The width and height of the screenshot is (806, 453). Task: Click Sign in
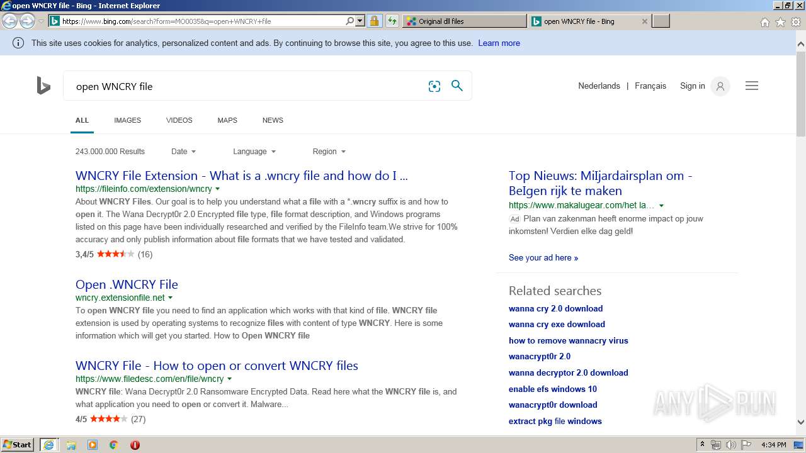(692, 86)
